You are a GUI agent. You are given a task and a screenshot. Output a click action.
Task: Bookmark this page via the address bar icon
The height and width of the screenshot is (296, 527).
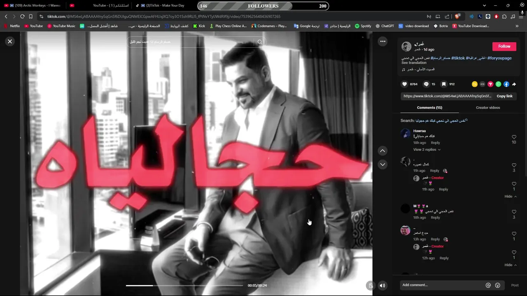point(30,16)
